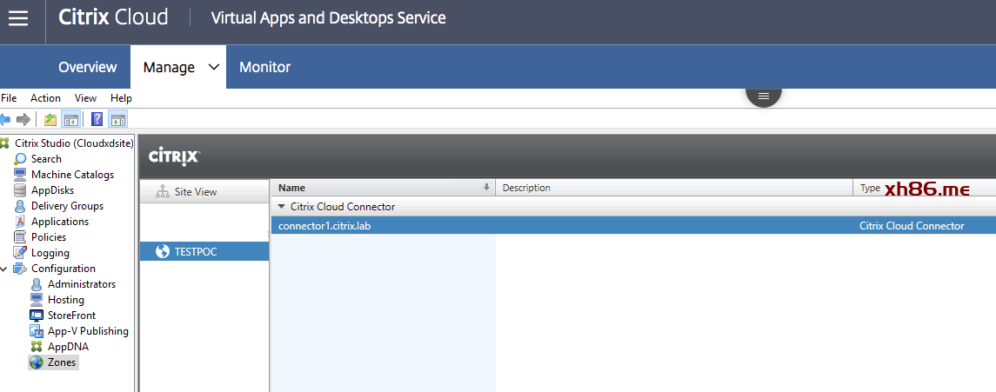Select the Logging label in tree
This screenshot has width=996, height=392.
[x=50, y=252]
